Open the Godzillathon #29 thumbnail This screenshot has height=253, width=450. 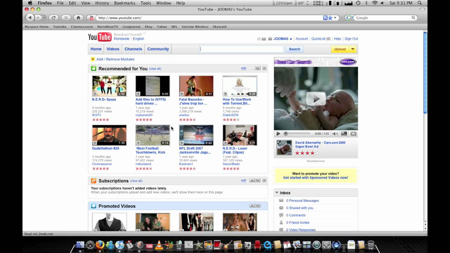point(109,135)
